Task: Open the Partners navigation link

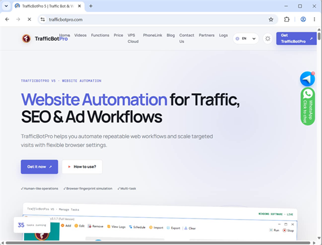Action: (207, 35)
